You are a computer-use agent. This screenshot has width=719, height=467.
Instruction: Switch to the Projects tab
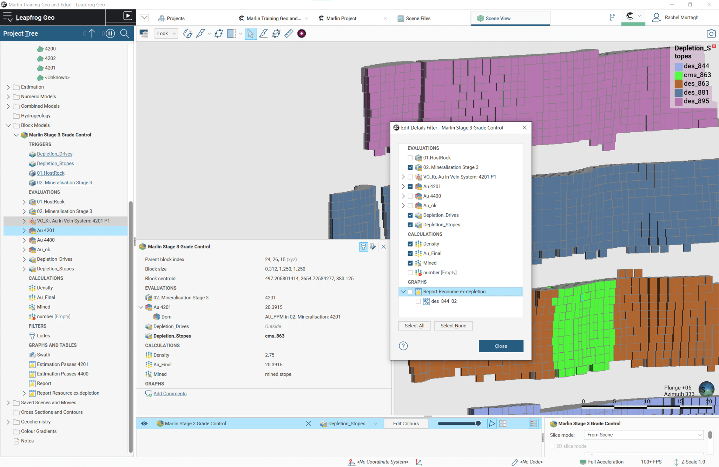pos(171,18)
